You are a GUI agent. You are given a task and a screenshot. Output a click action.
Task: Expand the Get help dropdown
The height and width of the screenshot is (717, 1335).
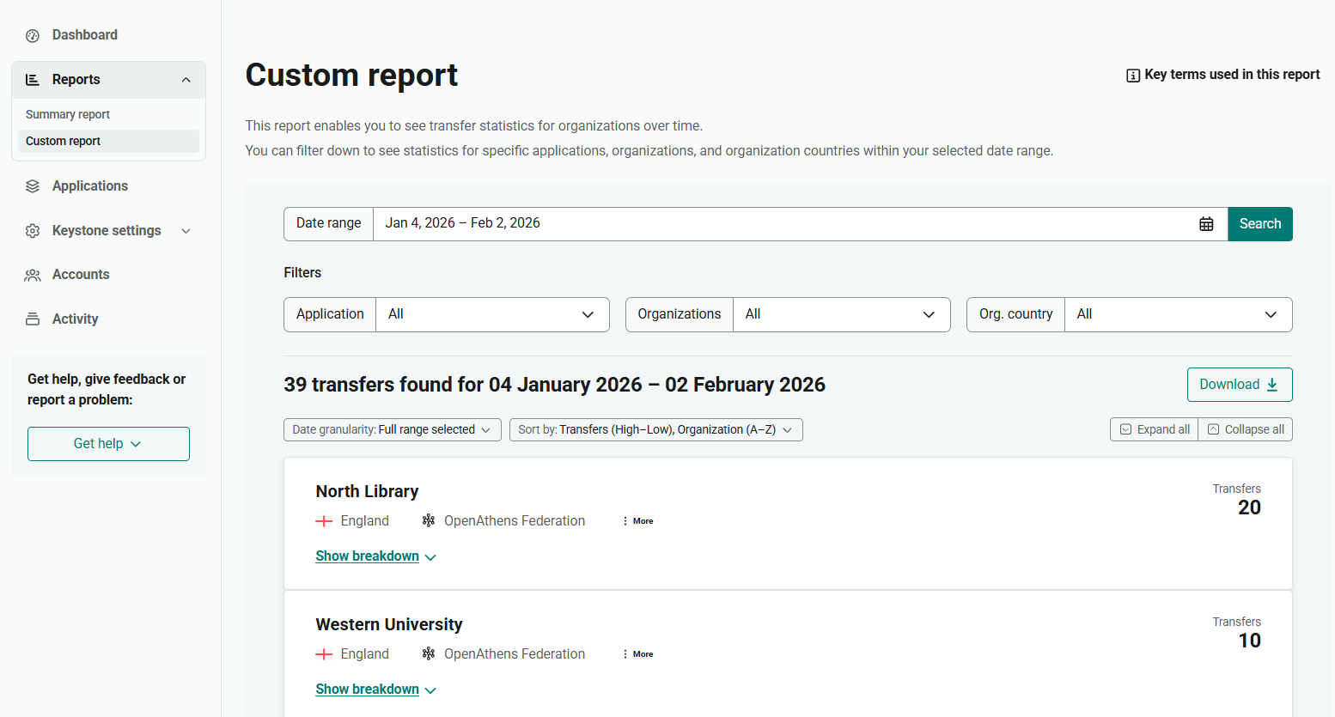point(108,443)
